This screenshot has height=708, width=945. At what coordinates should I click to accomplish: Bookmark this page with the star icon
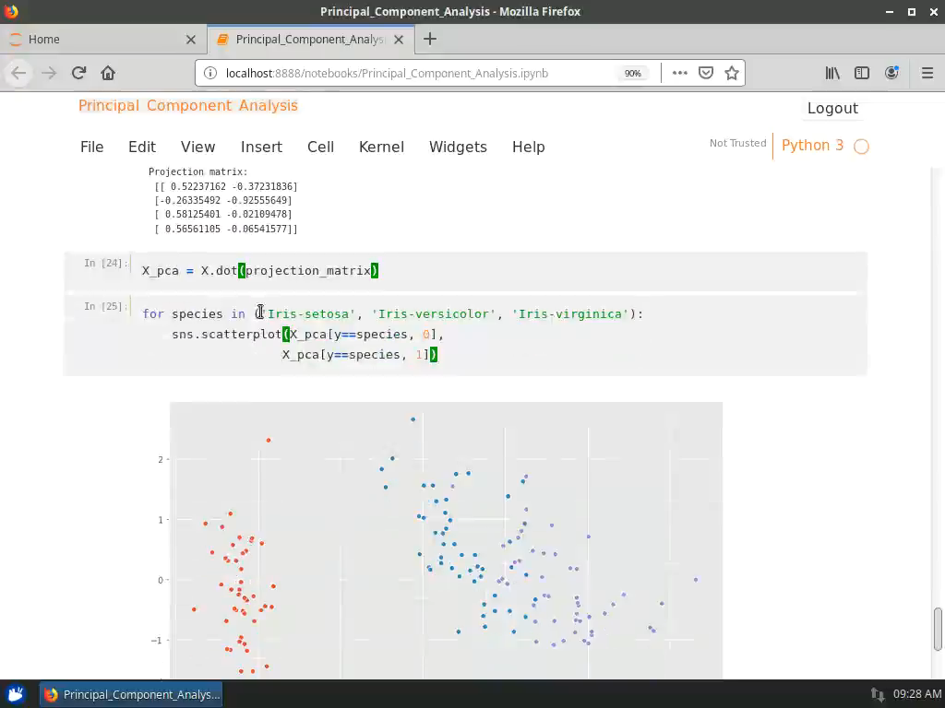(x=732, y=73)
